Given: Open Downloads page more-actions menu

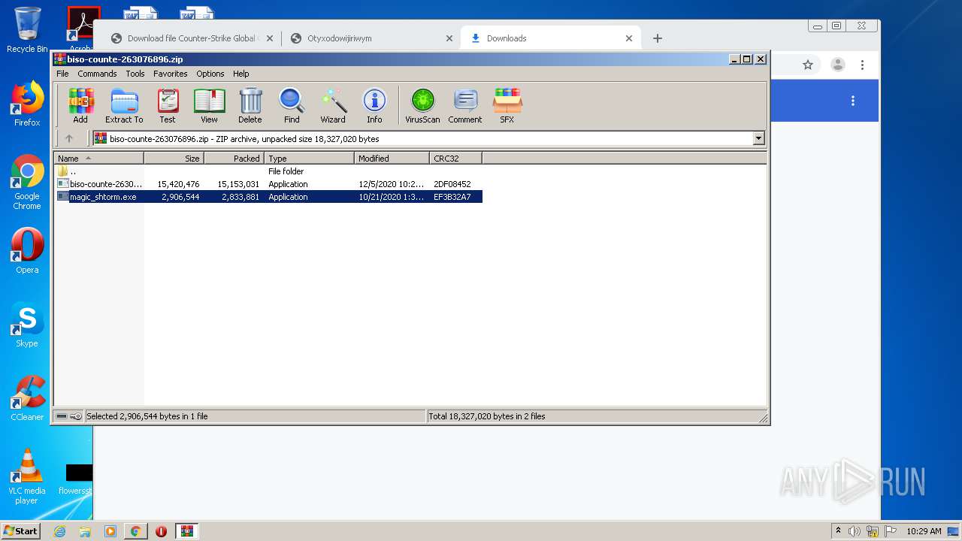Looking at the screenshot, I should 853,101.
